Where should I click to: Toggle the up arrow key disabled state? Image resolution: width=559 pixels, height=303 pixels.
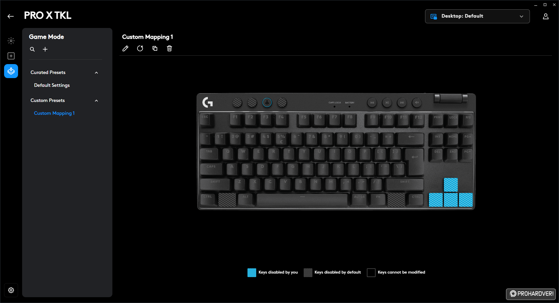click(451, 185)
